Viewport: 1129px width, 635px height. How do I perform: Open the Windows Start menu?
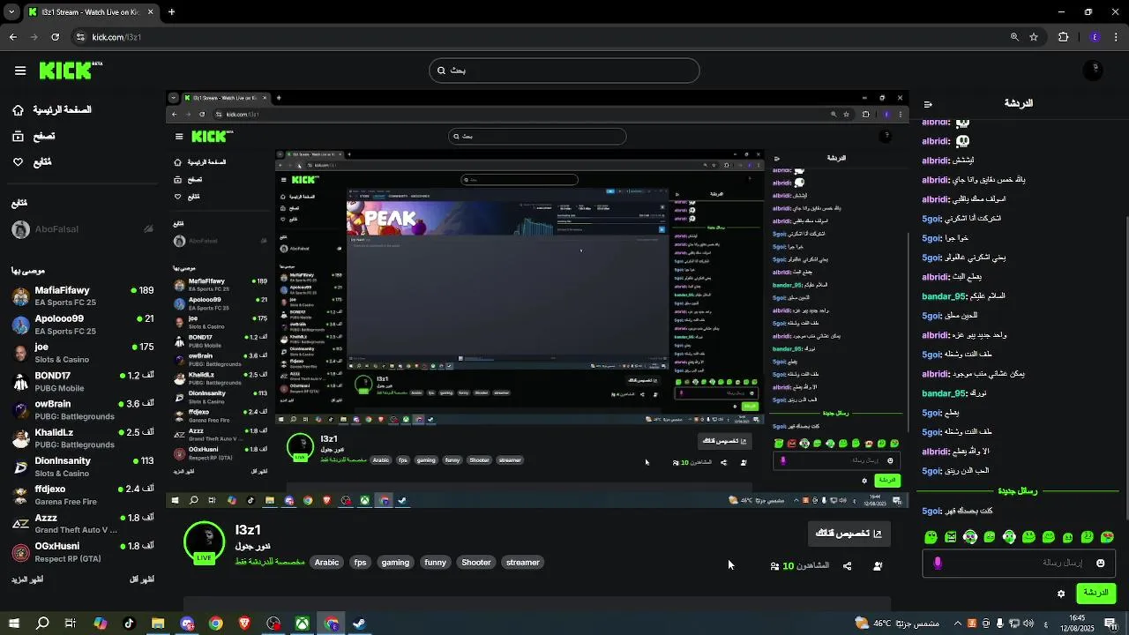click(x=14, y=624)
